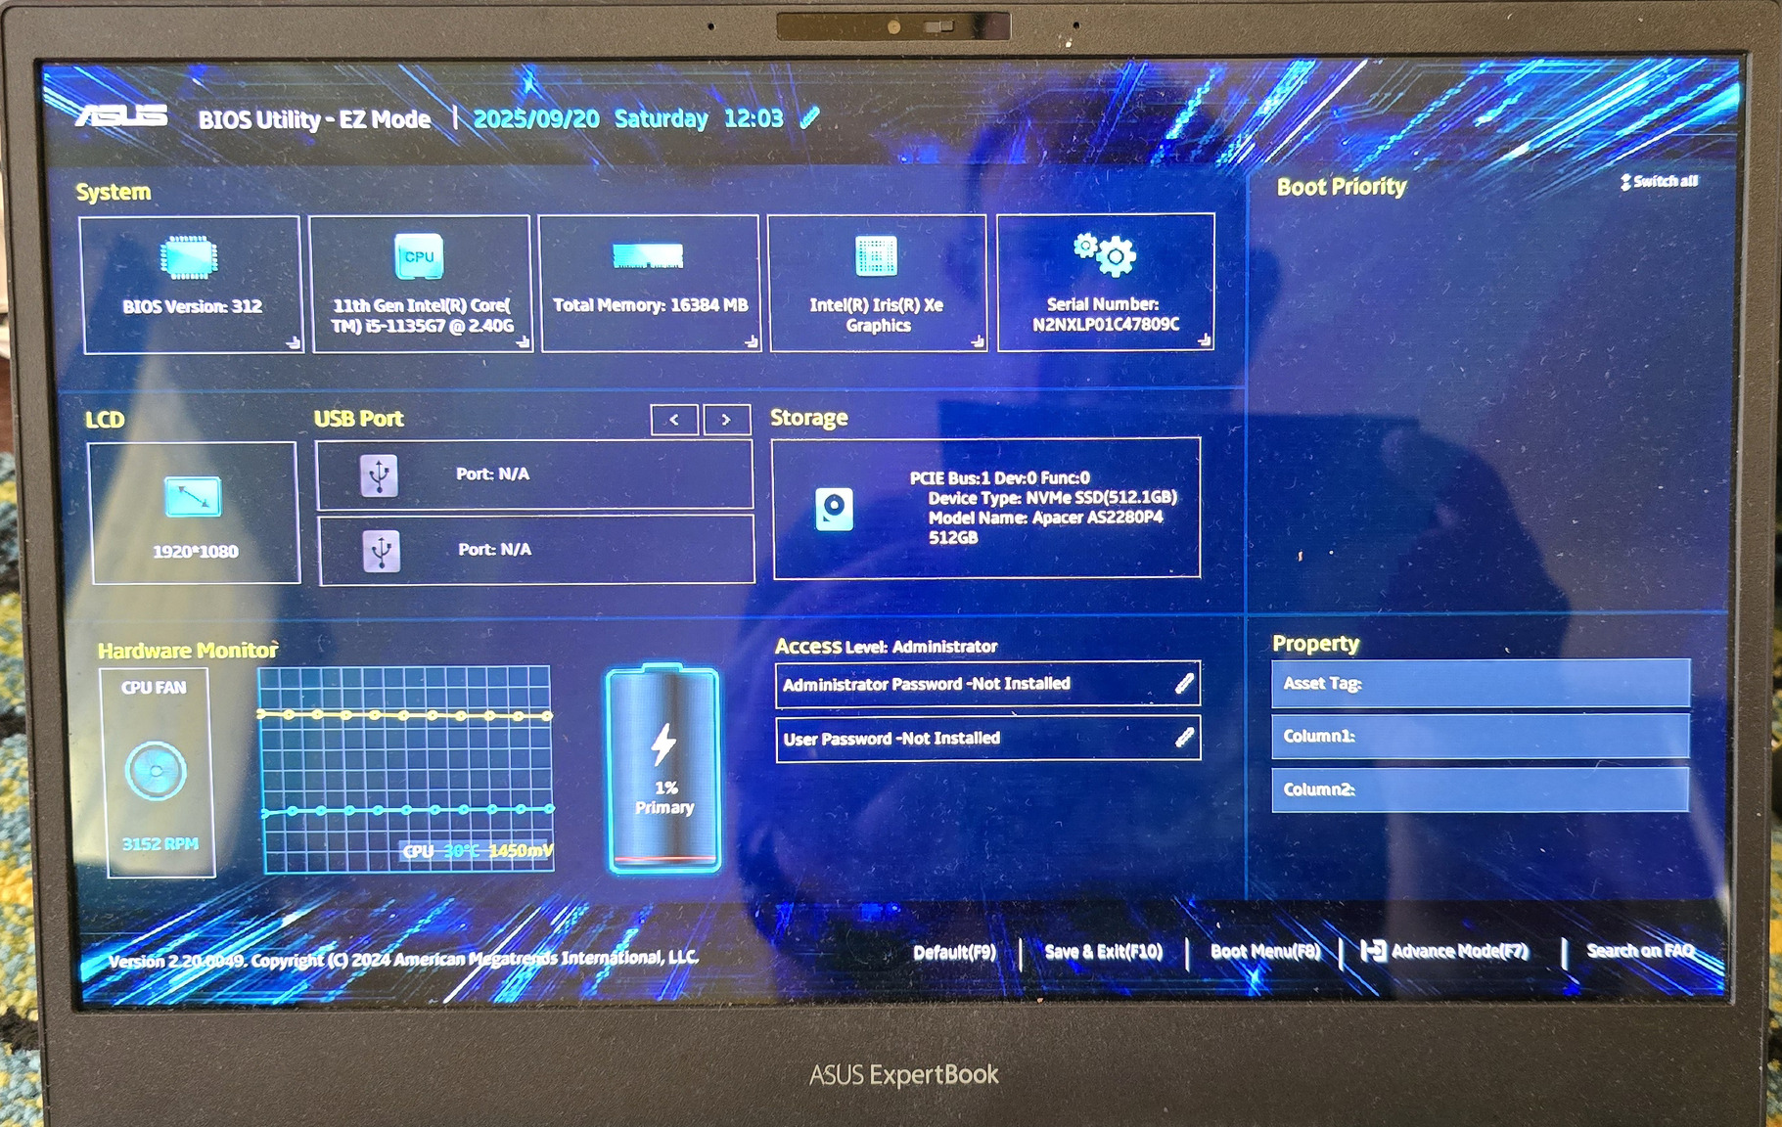Image resolution: width=1782 pixels, height=1127 pixels.
Task: Click Model Name: Apacer AS2280P4 line
Action: point(1045,518)
